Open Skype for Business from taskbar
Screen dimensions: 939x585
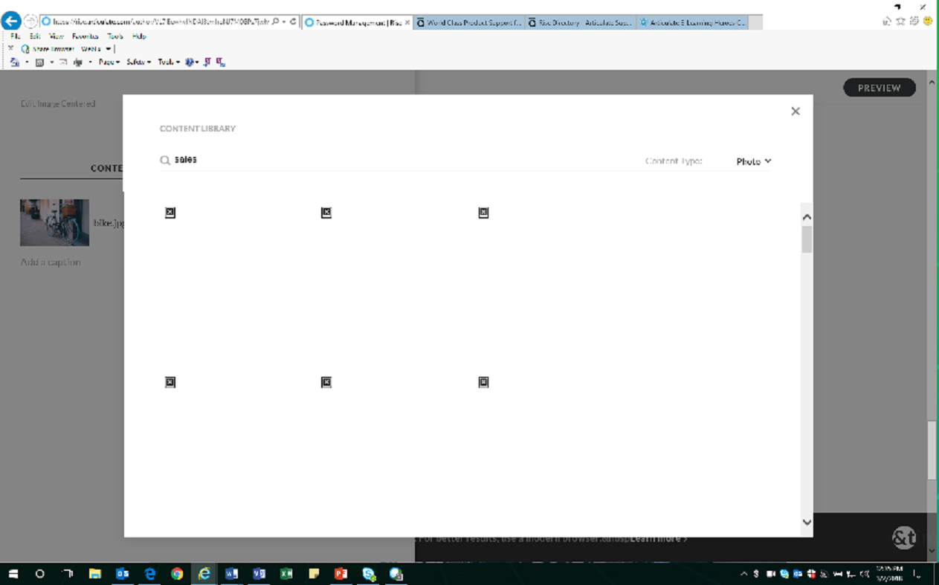tap(369, 573)
